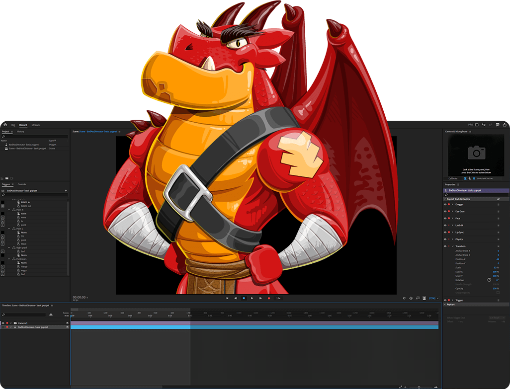Collapse the Transform behavior section
This screenshot has height=389, width=510.
[452, 246]
